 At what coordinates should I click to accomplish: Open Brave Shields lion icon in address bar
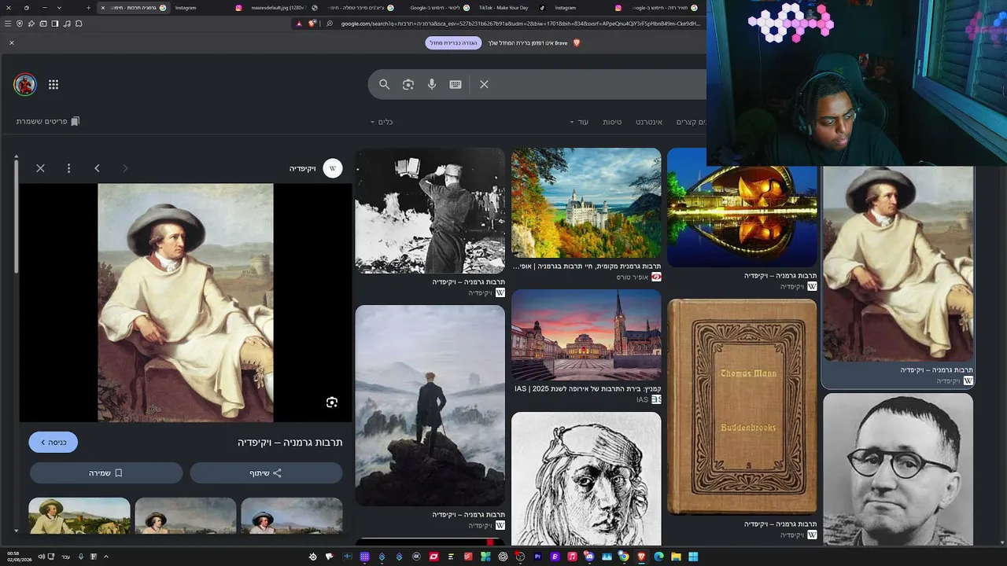[312, 24]
